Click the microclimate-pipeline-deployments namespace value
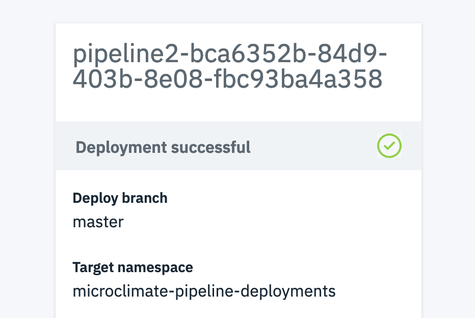This screenshot has height=318, width=475. pos(204,291)
